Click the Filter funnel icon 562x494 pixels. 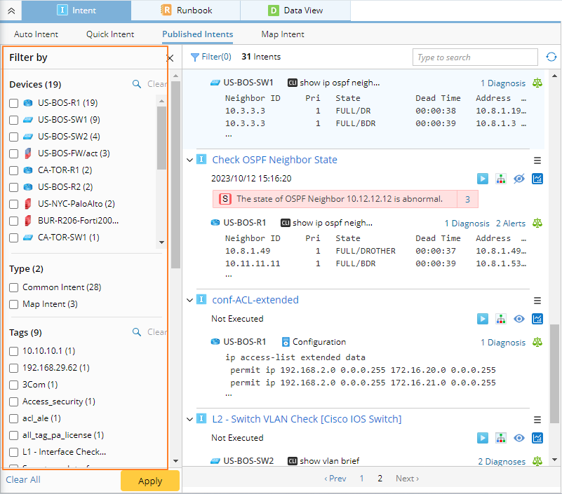pos(196,57)
